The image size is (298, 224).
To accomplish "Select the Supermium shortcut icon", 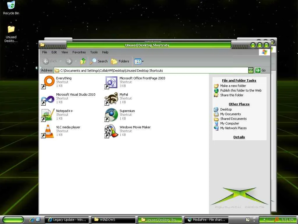I will point(111,115).
